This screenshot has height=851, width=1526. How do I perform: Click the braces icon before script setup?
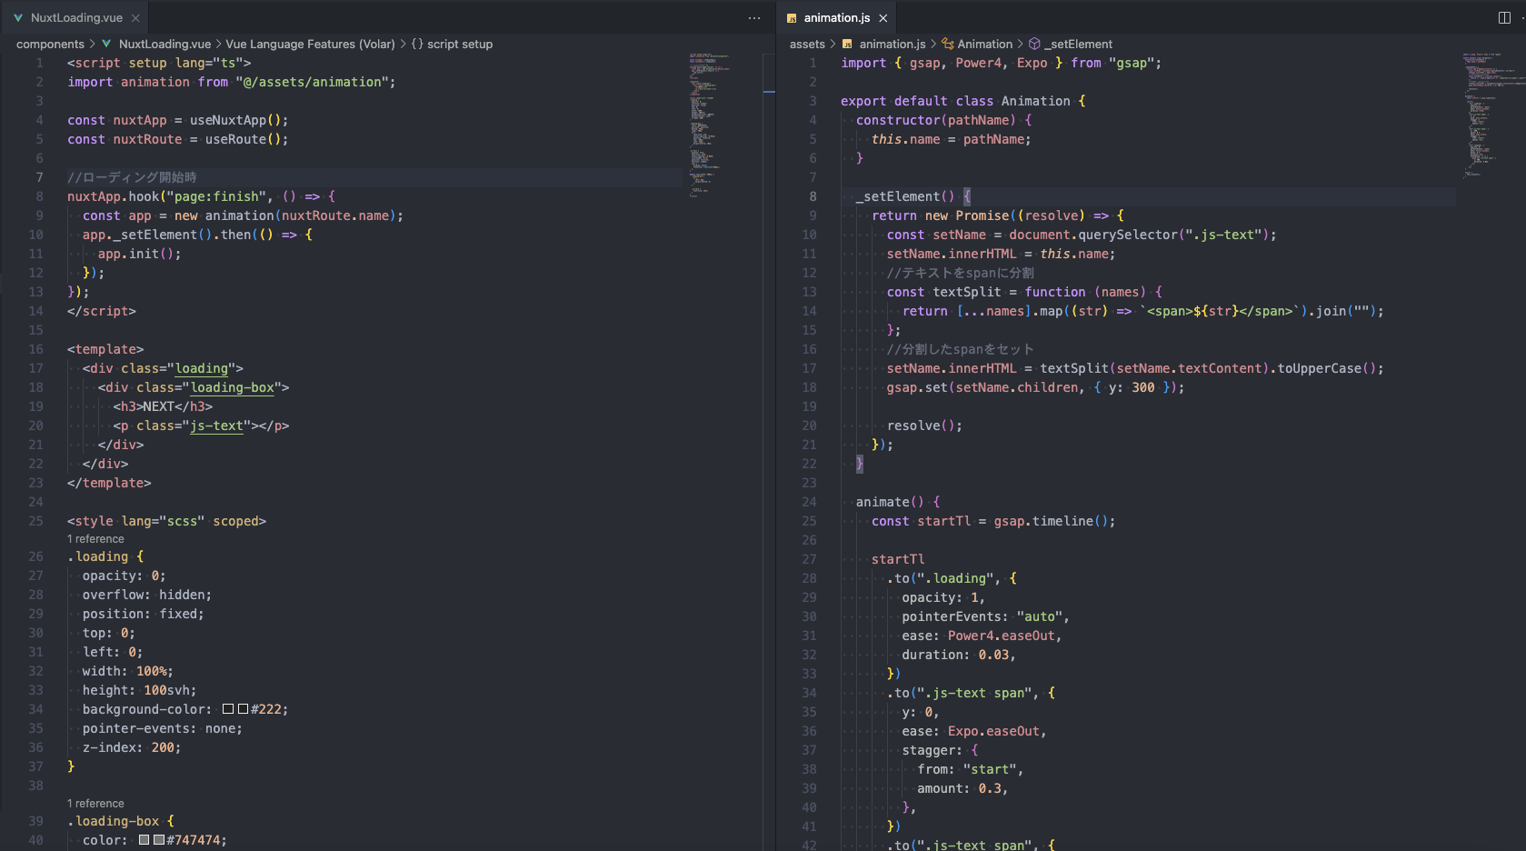point(417,44)
